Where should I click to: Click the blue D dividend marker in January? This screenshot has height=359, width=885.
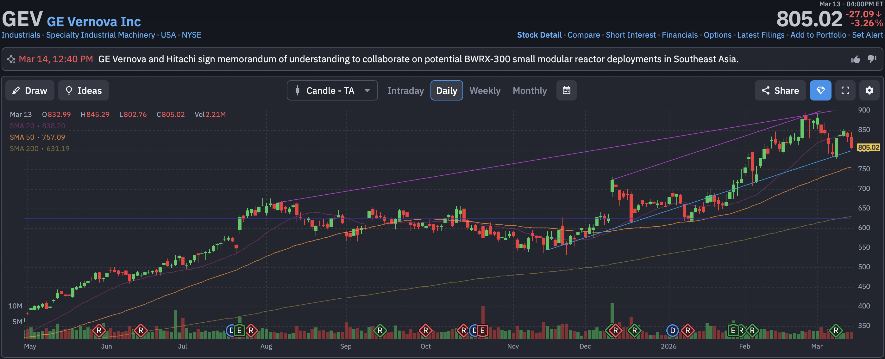tap(672, 331)
